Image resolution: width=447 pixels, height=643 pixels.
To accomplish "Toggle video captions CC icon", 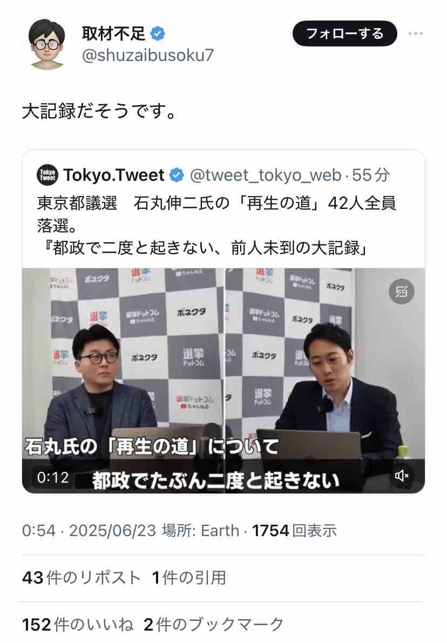I will point(402,292).
